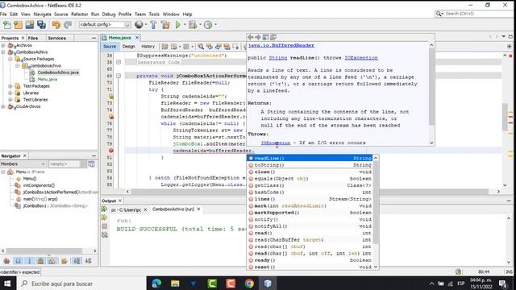Toggle Show Inherited Members in Navigator
The width and height of the screenshot is (516, 290).
pos(6,261)
